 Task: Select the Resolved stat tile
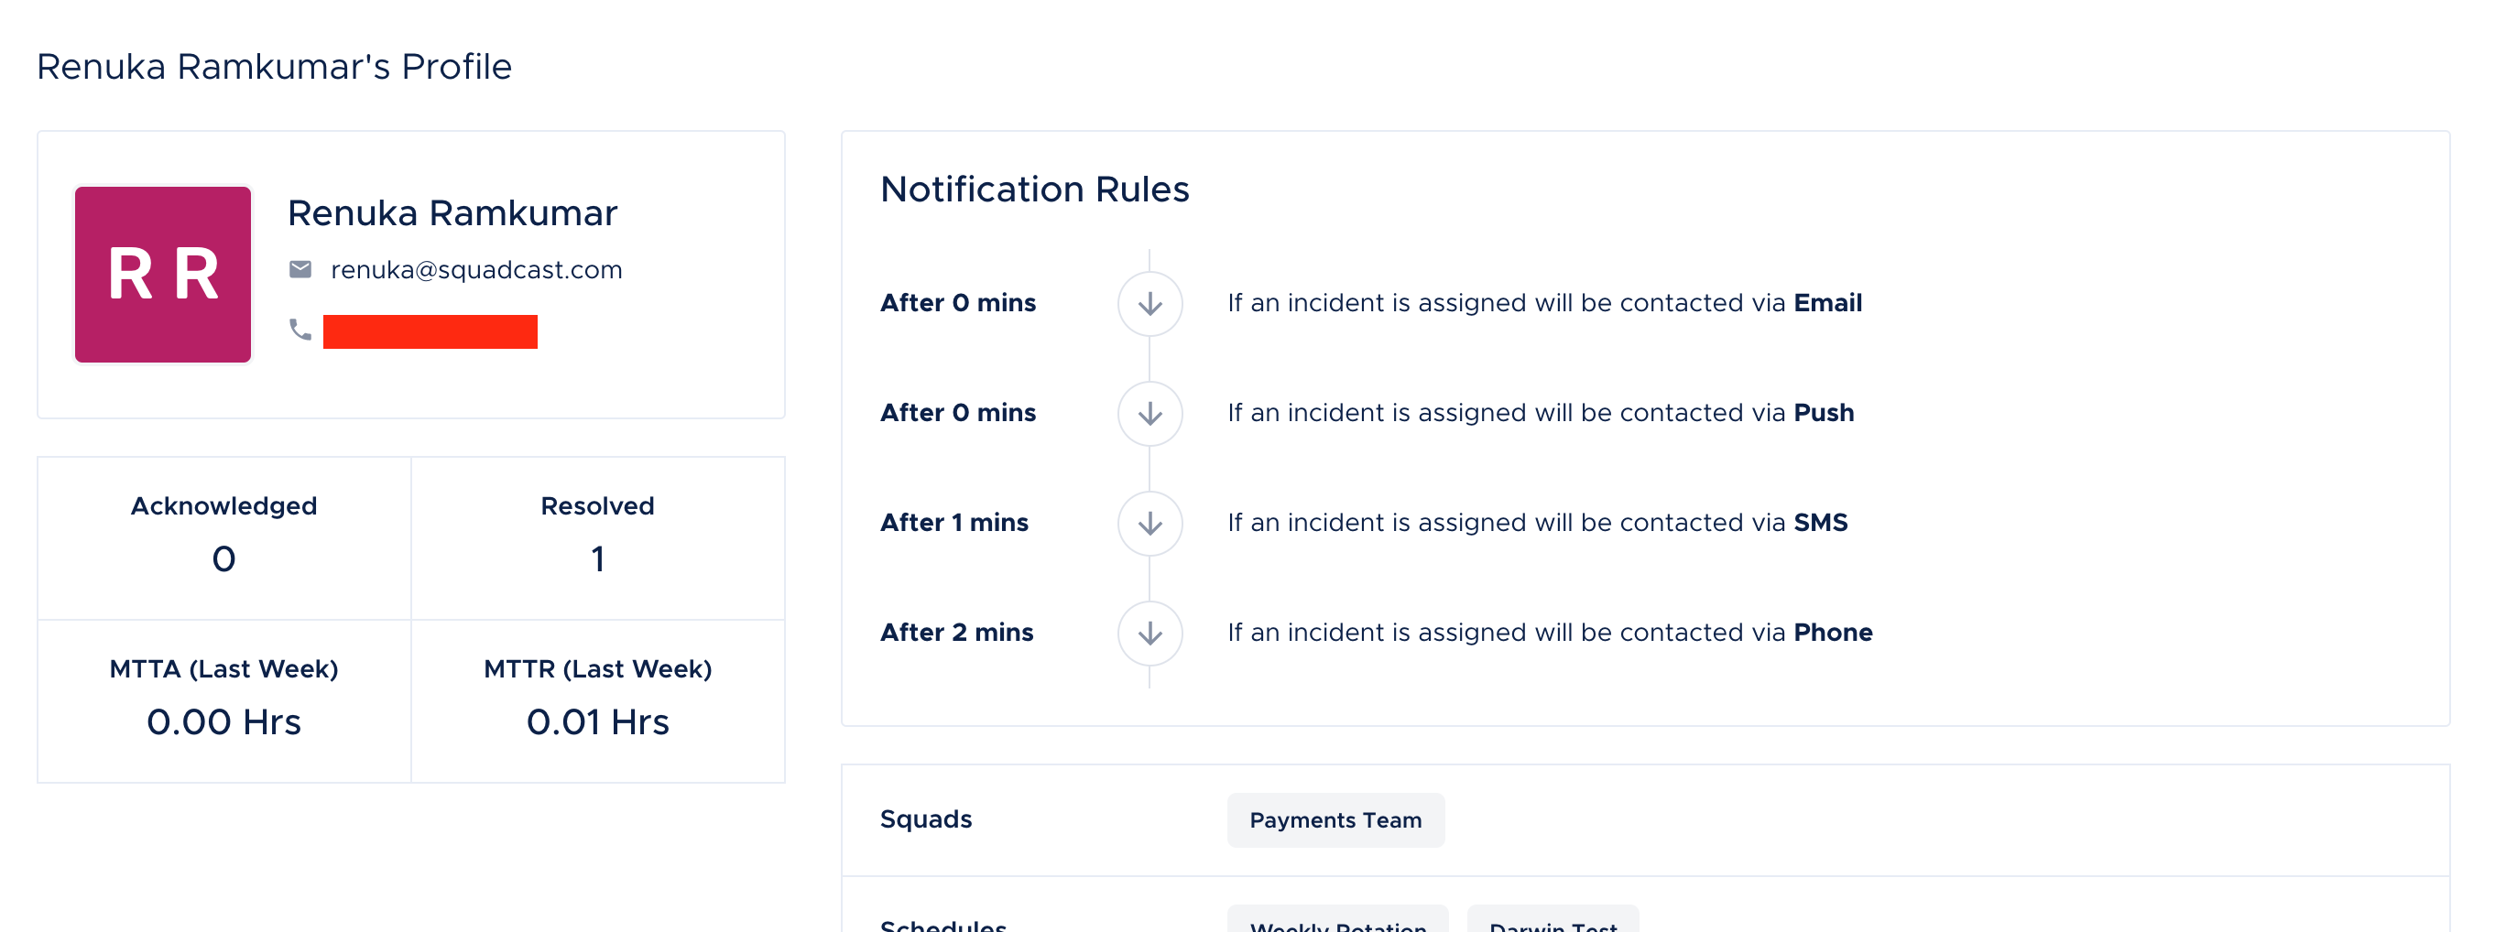pyautogui.click(x=597, y=538)
